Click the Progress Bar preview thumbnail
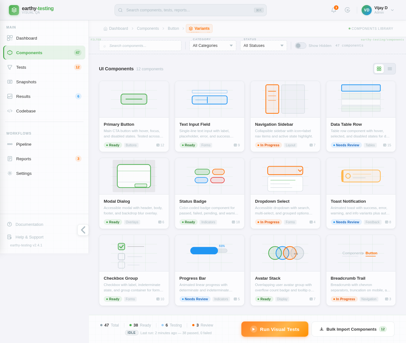The width and height of the screenshot is (406, 343). (x=210, y=253)
